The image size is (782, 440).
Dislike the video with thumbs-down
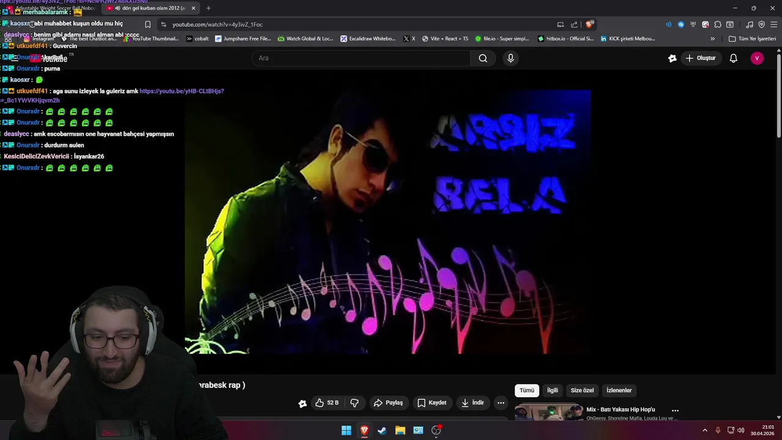(x=354, y=403)
